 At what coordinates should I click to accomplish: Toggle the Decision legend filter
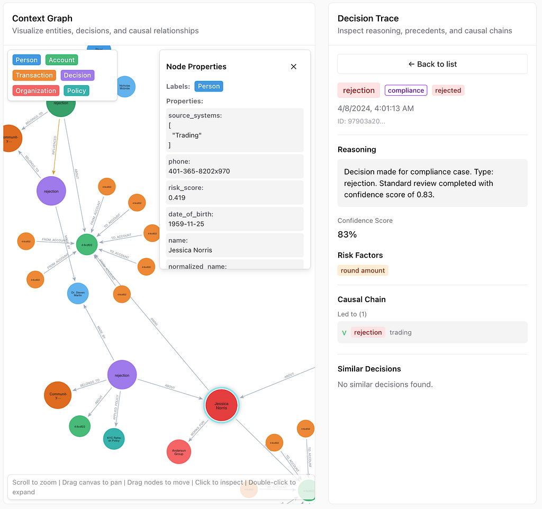click(x=77, y=75)
